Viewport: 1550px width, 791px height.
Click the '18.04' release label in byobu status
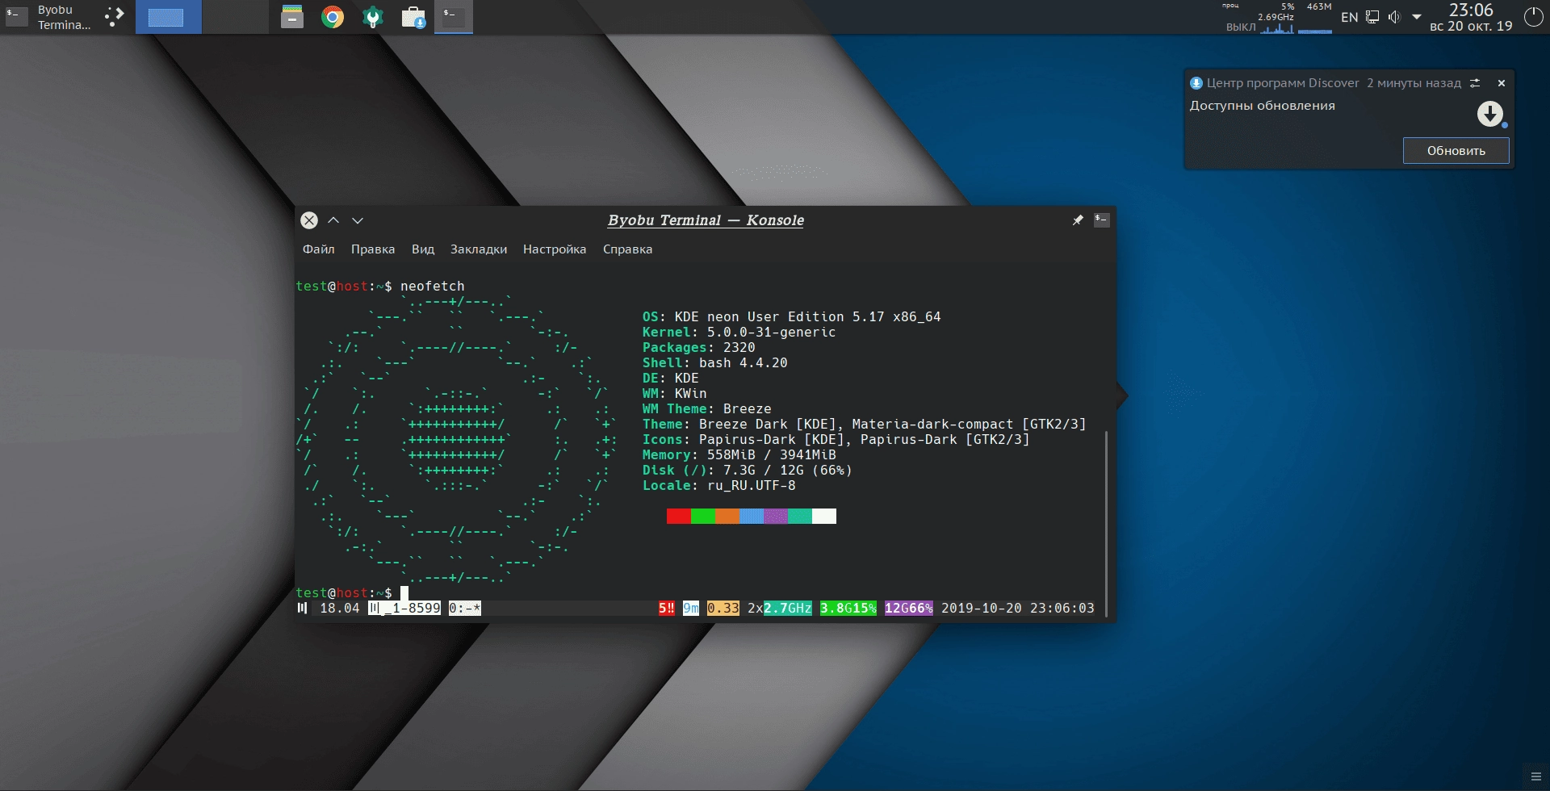click(x=340, y=609)
